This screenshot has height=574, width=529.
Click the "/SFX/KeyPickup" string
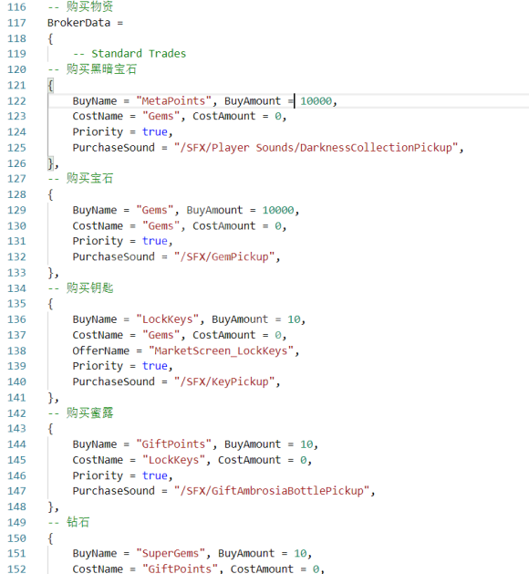(x=224, y=381)
